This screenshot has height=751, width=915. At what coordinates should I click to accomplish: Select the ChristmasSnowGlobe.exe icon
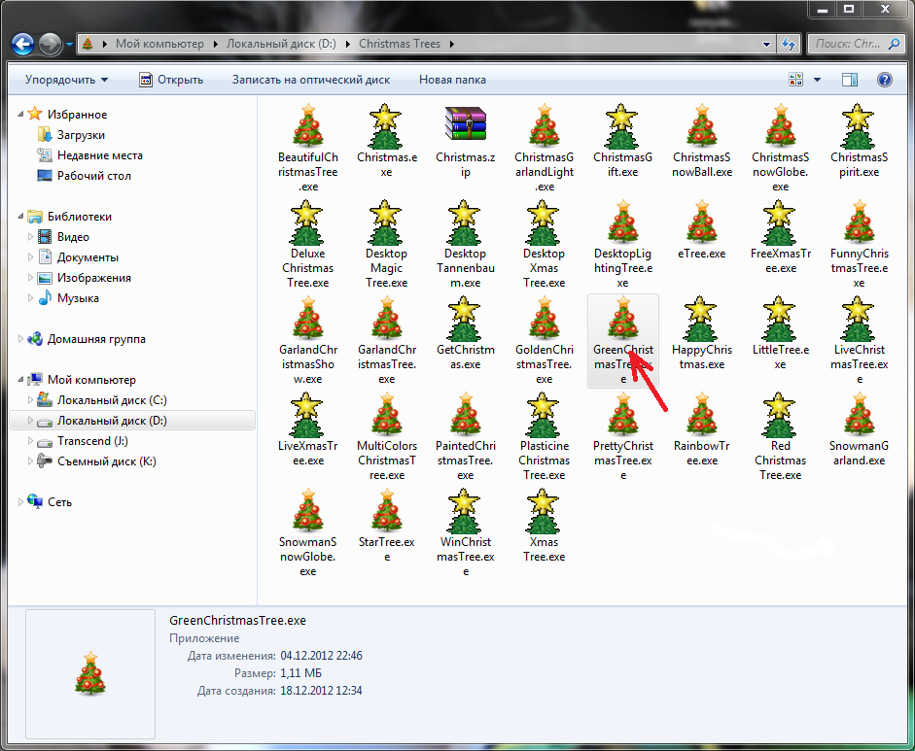[780, 125]
